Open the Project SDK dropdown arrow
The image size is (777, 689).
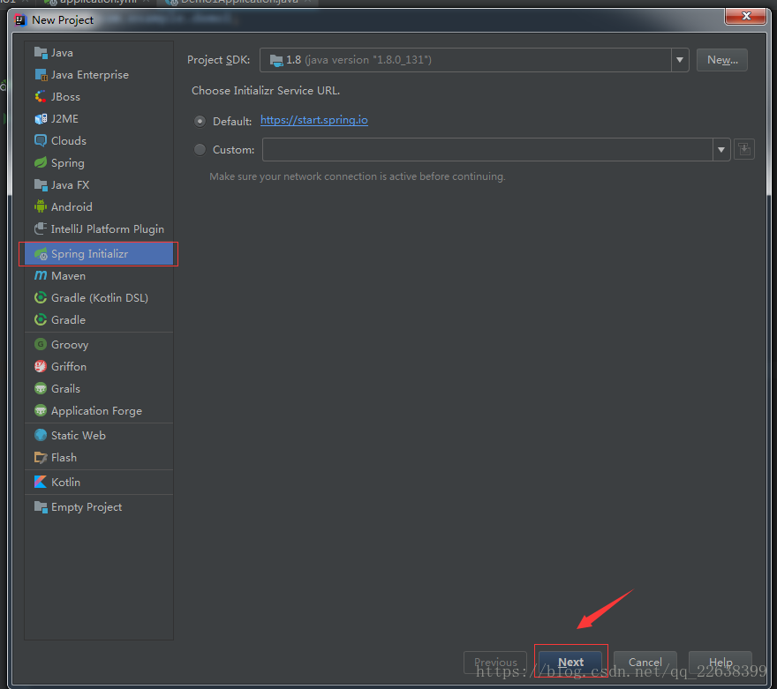click(x=680, y=60)
